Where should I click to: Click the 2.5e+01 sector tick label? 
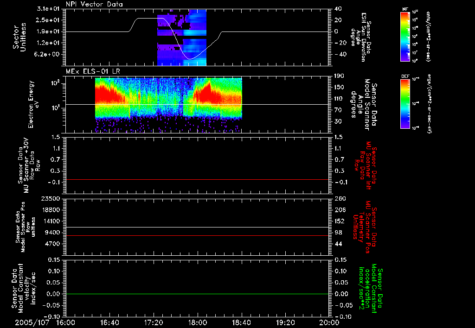[48, 20]
